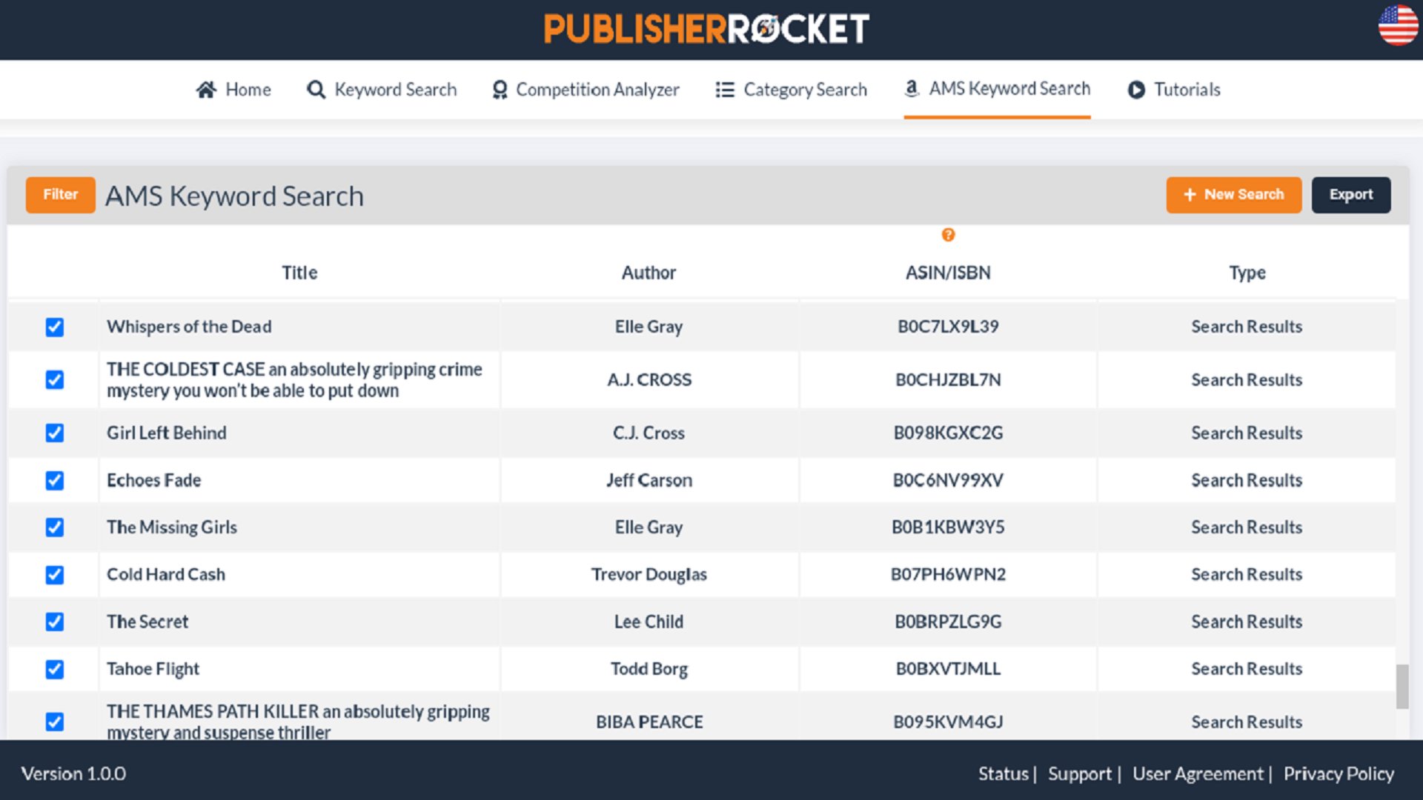Toggle the THE THAMES PATH KILLER checkbox
This screenshot has height=800, width=1423.
click(x=54, y=721)
